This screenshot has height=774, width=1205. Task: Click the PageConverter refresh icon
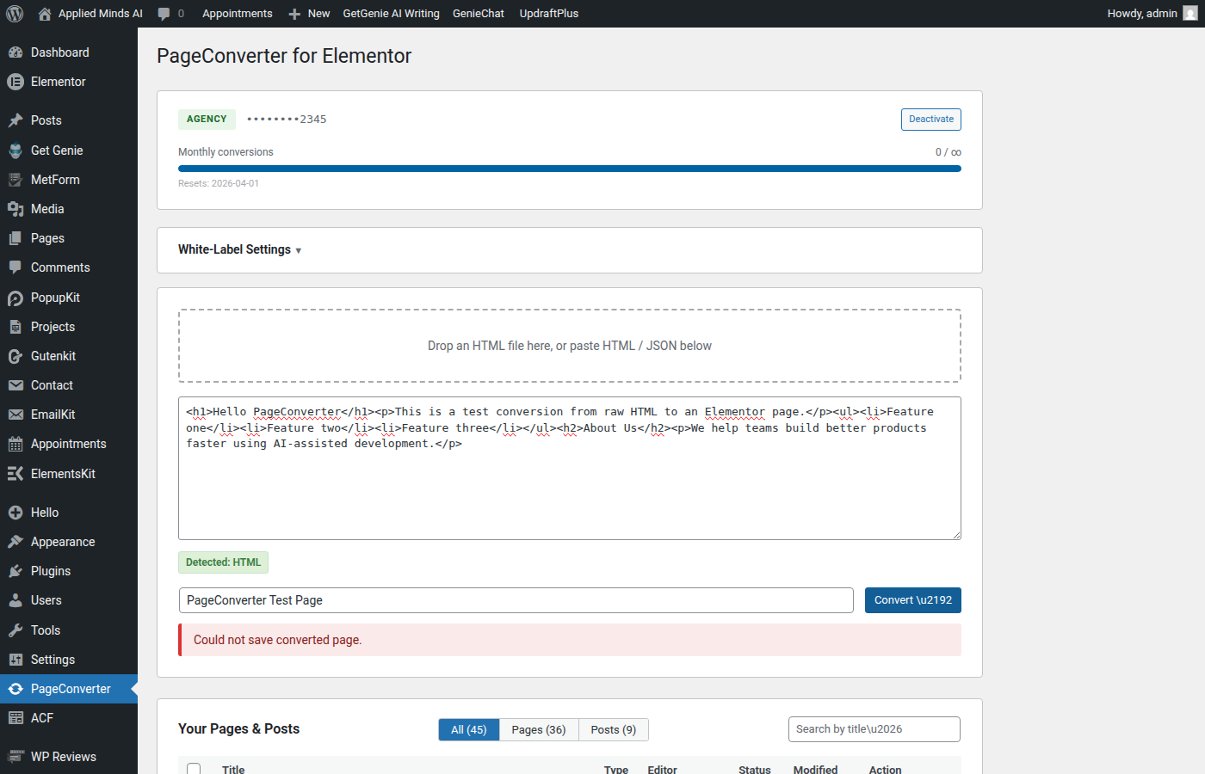[x=15, y=689]
